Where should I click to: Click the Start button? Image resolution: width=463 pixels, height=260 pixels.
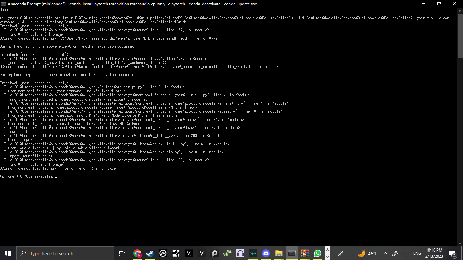tap(7, 253)
